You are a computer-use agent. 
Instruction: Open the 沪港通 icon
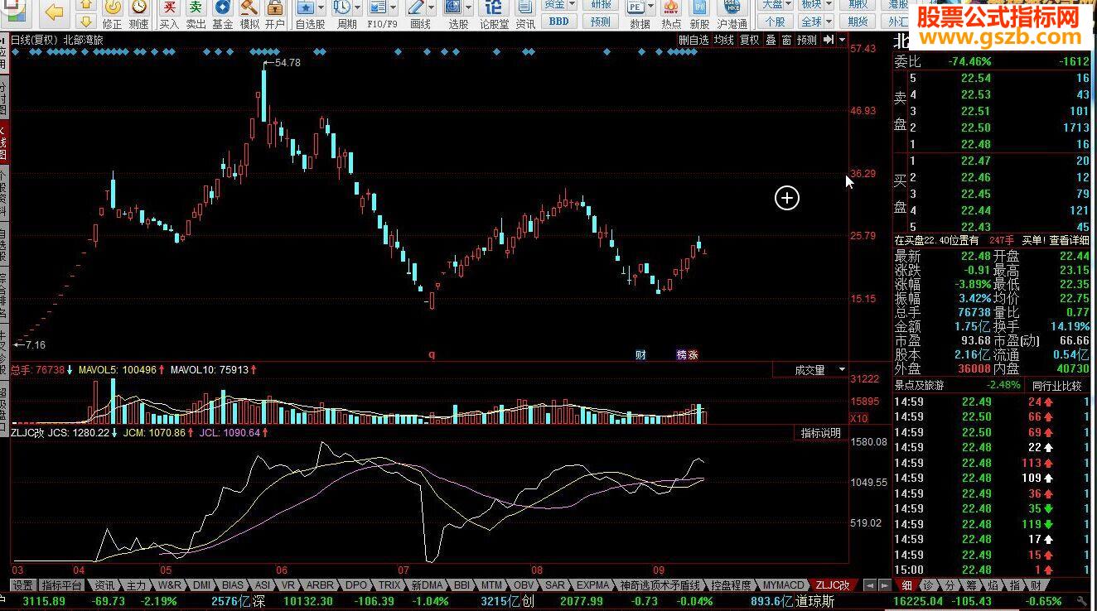pyautogui.click(x=732, y=15)
